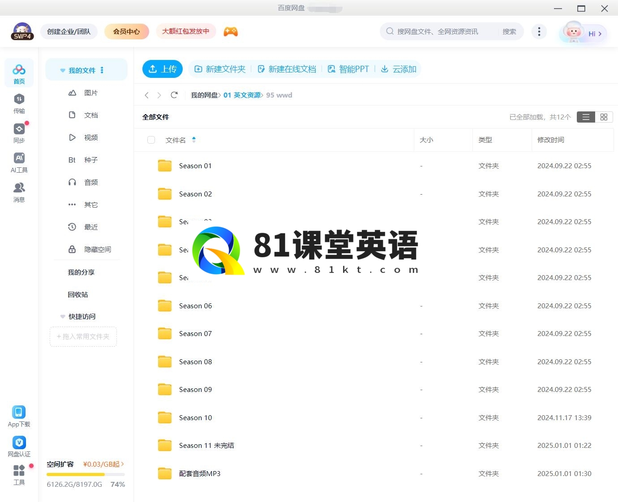Screen dimensions: 618x502
Task: Click the 上传 upload button
Action: 163,69
